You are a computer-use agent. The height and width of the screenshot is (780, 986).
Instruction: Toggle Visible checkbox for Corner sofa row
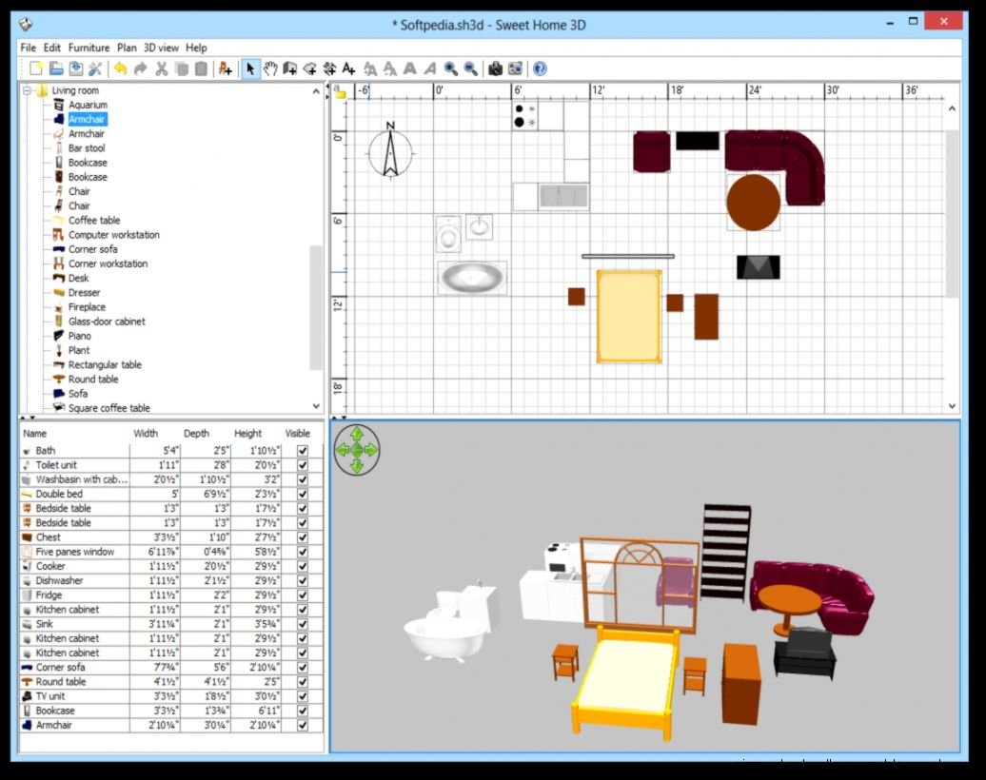coord(303,668)
